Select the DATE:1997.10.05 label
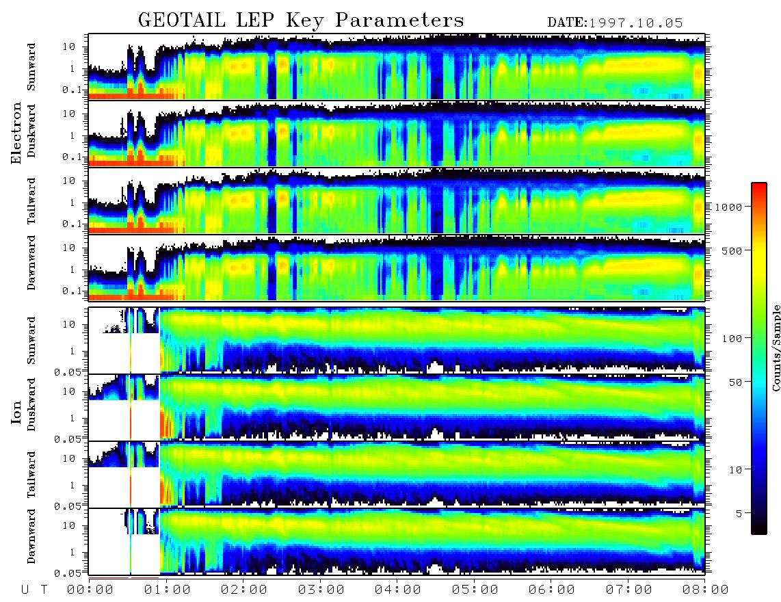 [615, 23]
